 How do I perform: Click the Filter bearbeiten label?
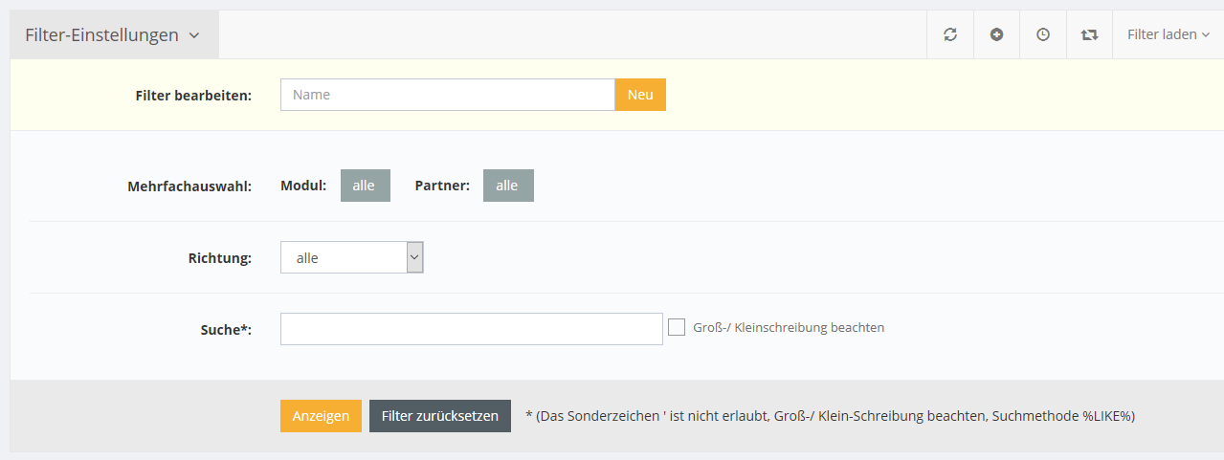(193, 96)
